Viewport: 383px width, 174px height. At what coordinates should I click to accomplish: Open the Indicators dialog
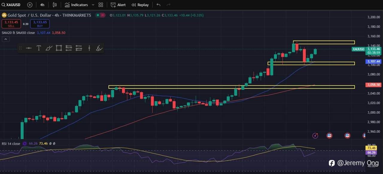tap(76, 5)
